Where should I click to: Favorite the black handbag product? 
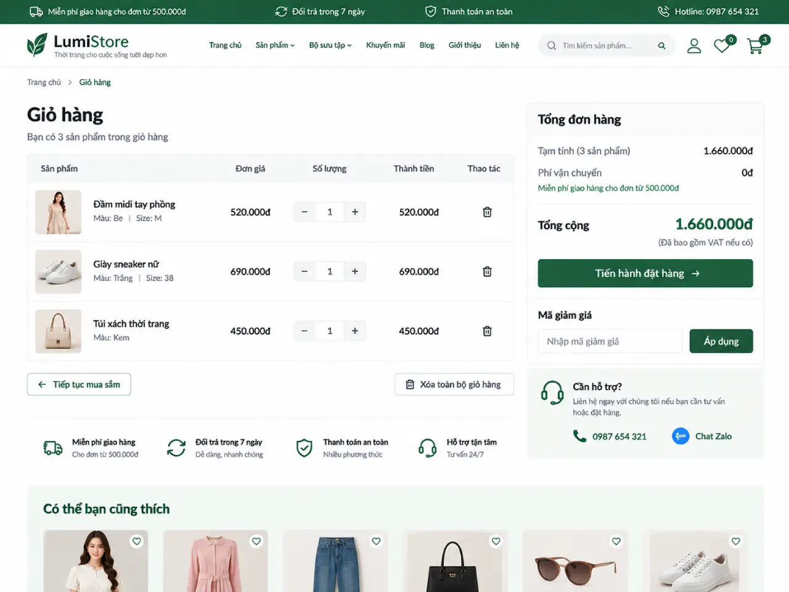pyautogui.click(x=496, y=541)
